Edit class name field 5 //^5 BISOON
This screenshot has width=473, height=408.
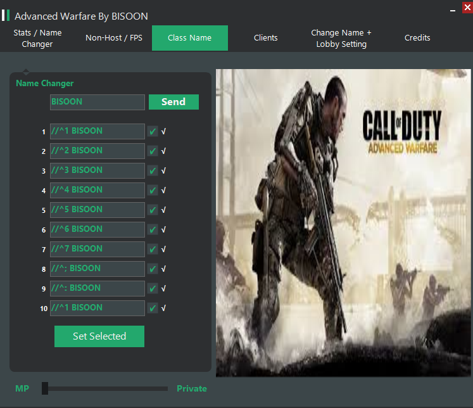(x=98, y=210)
